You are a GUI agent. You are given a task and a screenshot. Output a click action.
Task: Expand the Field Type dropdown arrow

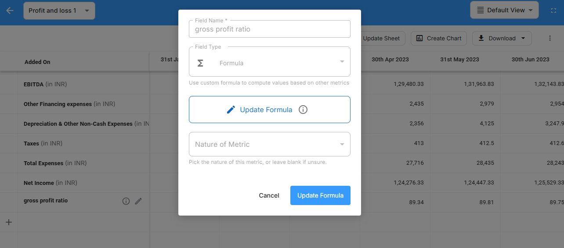(342, 62)
